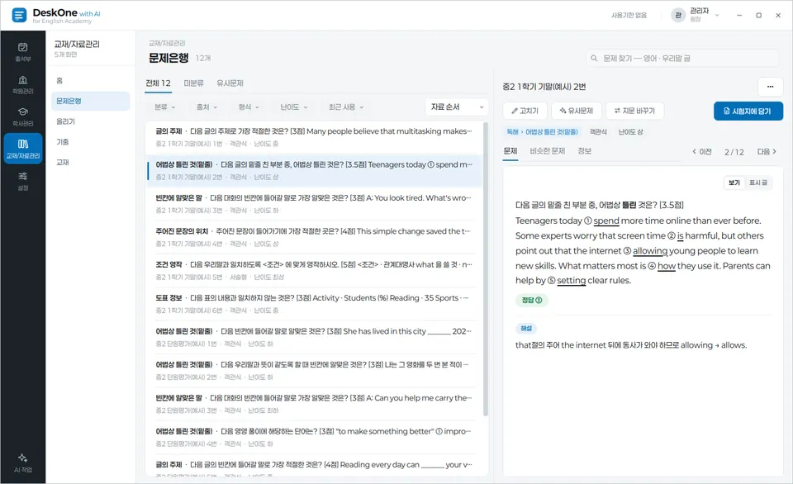Open 홈 in the submenu
Screen dimensions: 793x484
pyautogui.click(x=91, y=81)
